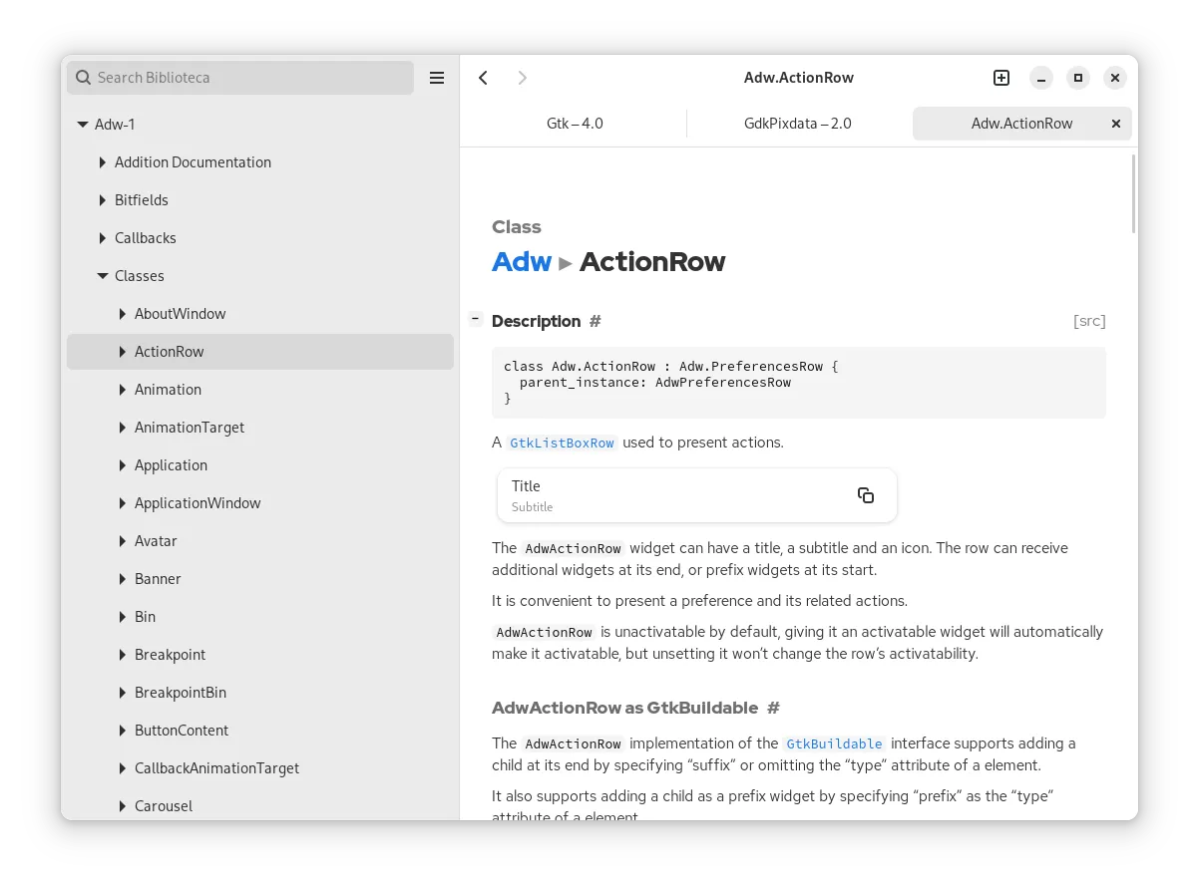The image size is (1199, 887).
Task: Open the [src] source link
Action: pyautogui.click(x=1089, y=321)
